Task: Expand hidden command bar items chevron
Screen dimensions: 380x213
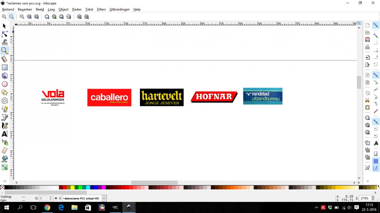Action: pos(367,181)
